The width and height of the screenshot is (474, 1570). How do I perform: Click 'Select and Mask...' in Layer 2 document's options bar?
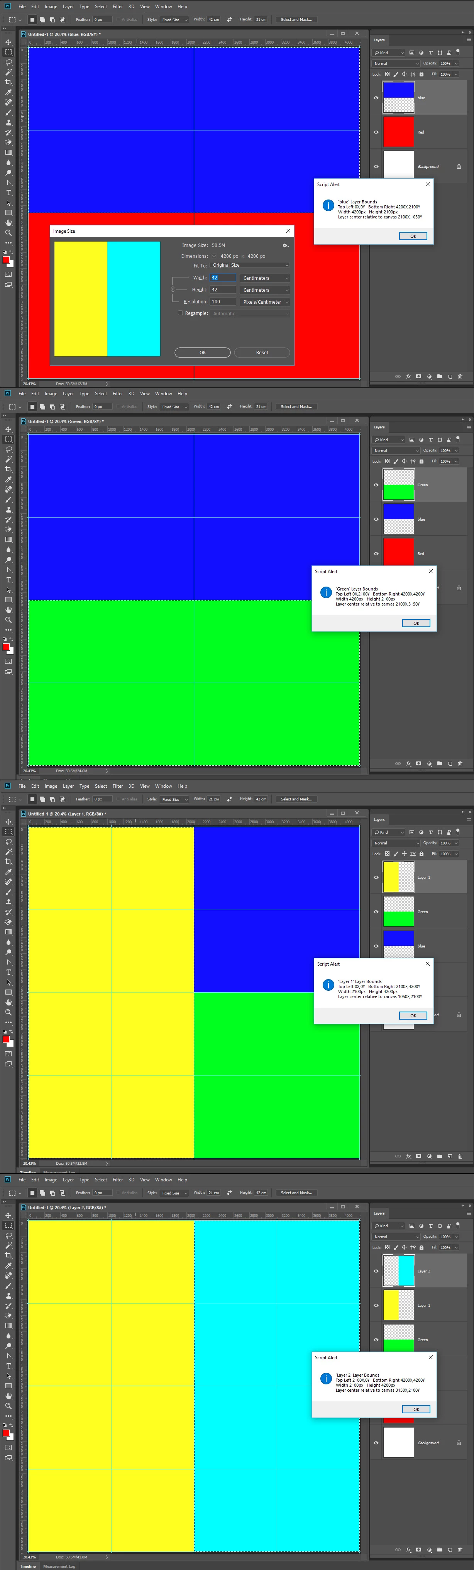(x=296, y=1193)
